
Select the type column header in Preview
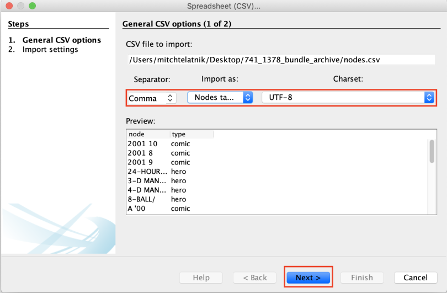tap(190, 134)
